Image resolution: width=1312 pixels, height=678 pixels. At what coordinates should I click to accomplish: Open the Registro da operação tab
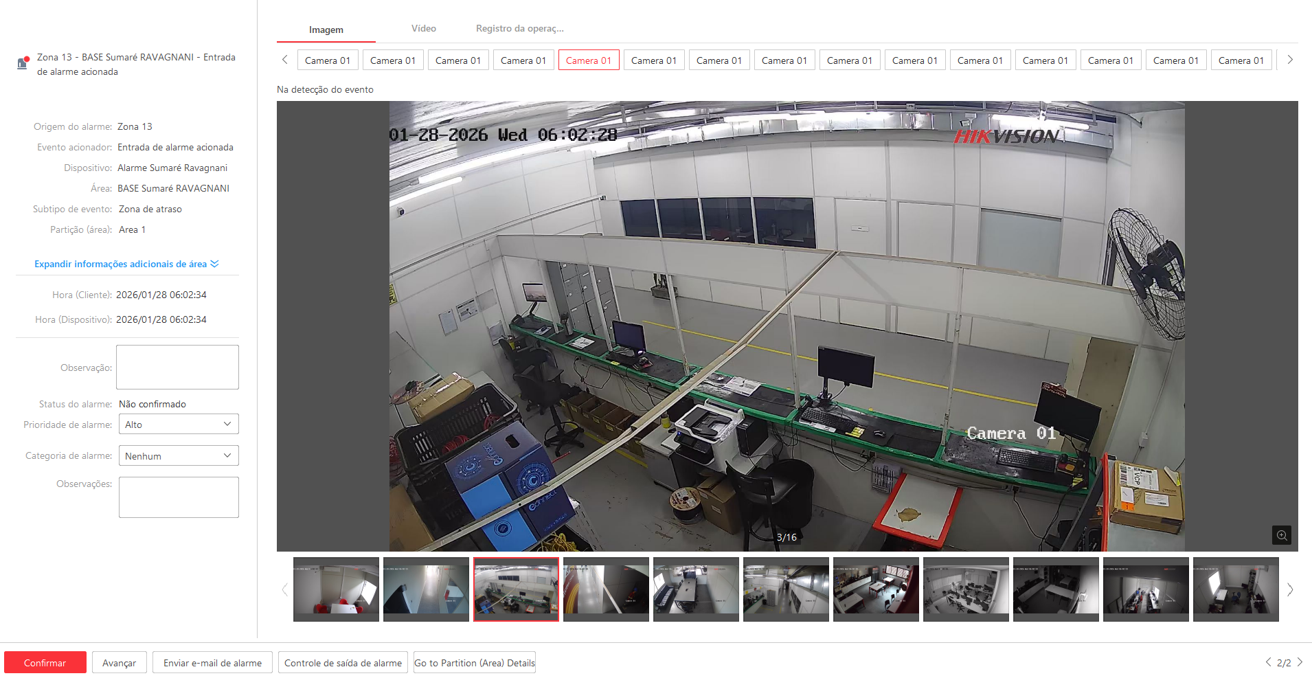point(519,29)
